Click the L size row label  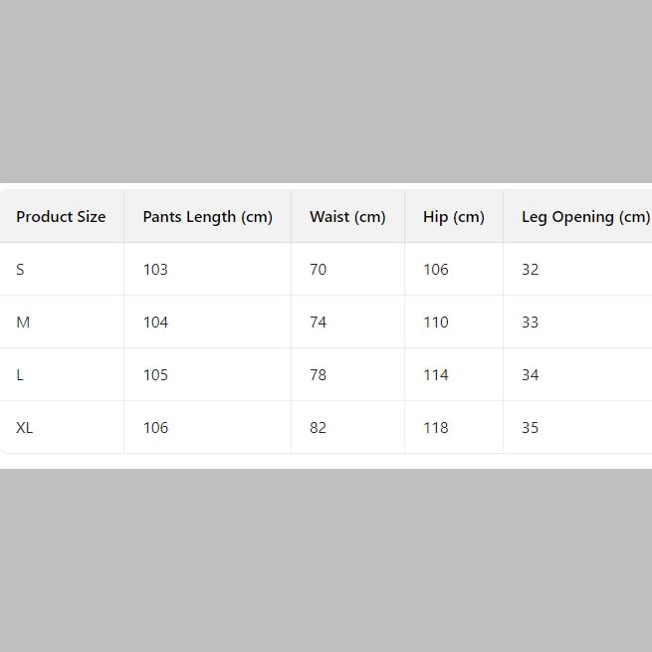click(20, 375)
